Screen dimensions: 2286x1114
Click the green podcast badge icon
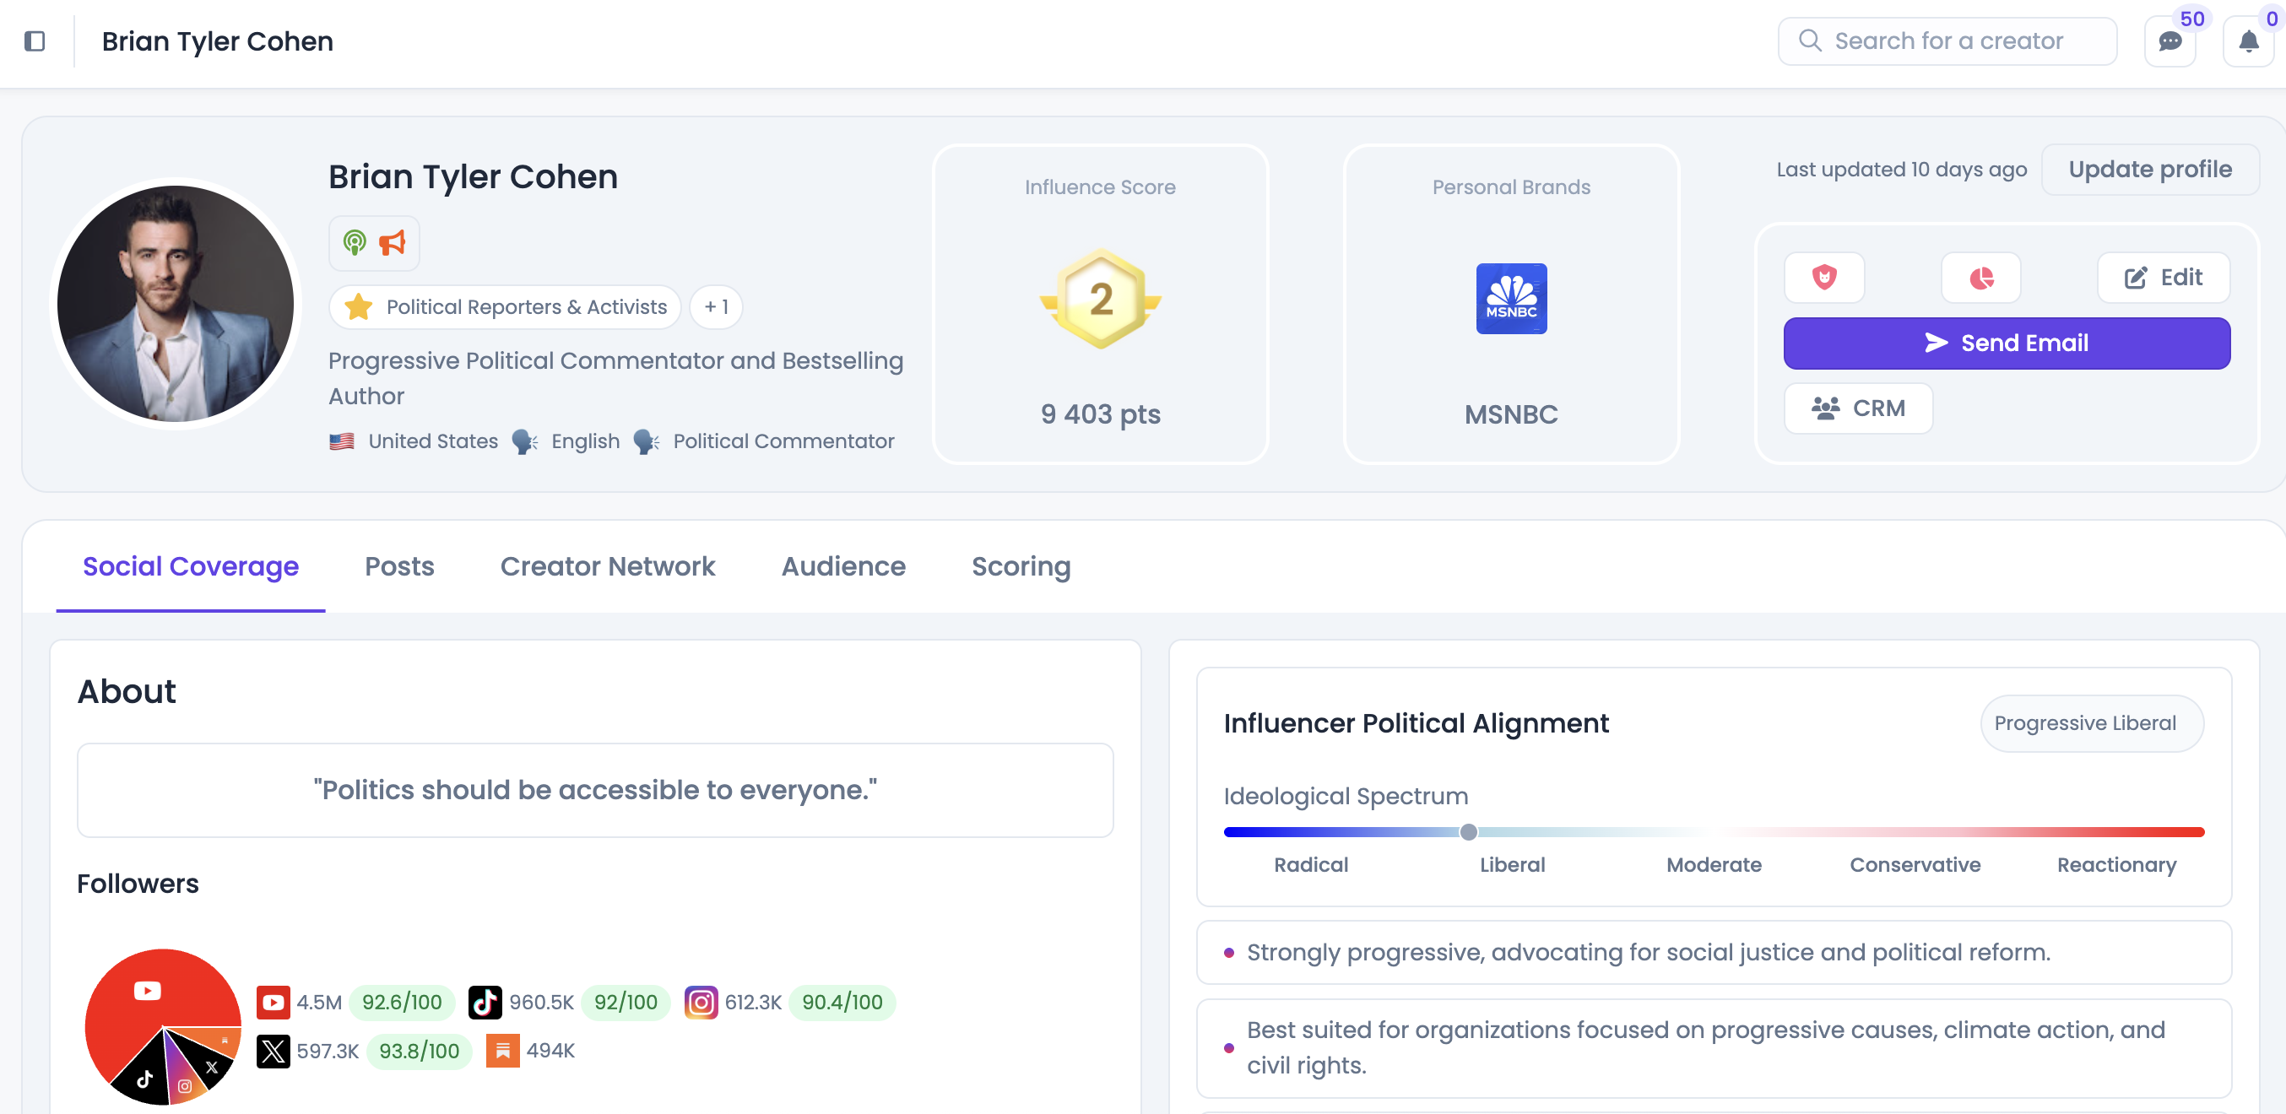355,242
